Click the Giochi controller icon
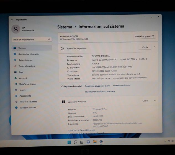The width and height of the screenshot is (175, 155). [x=16, y=90]
